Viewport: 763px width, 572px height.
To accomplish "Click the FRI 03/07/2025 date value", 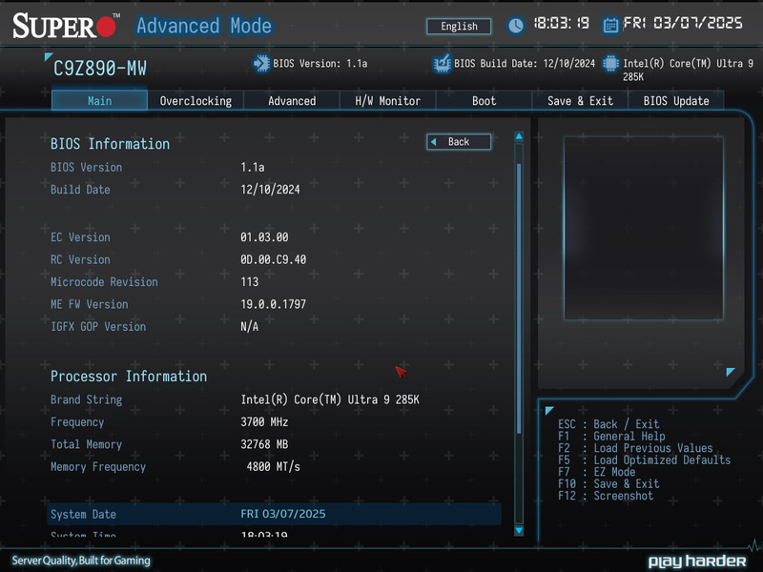I will tap(282, 514).
